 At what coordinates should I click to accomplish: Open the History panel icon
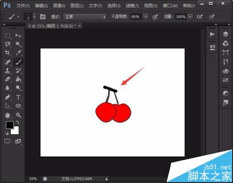(226, 62)
